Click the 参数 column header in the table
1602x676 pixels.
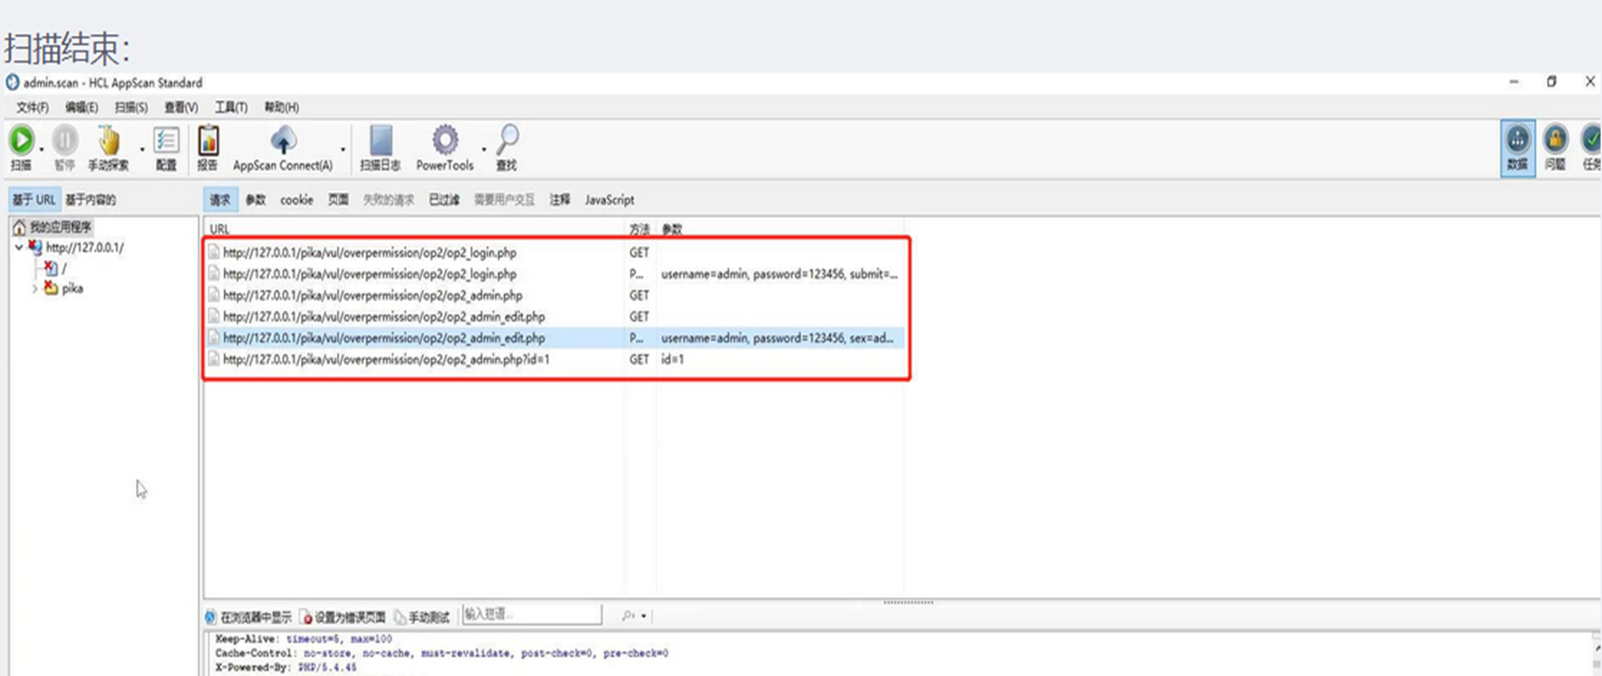pos(672,229)
